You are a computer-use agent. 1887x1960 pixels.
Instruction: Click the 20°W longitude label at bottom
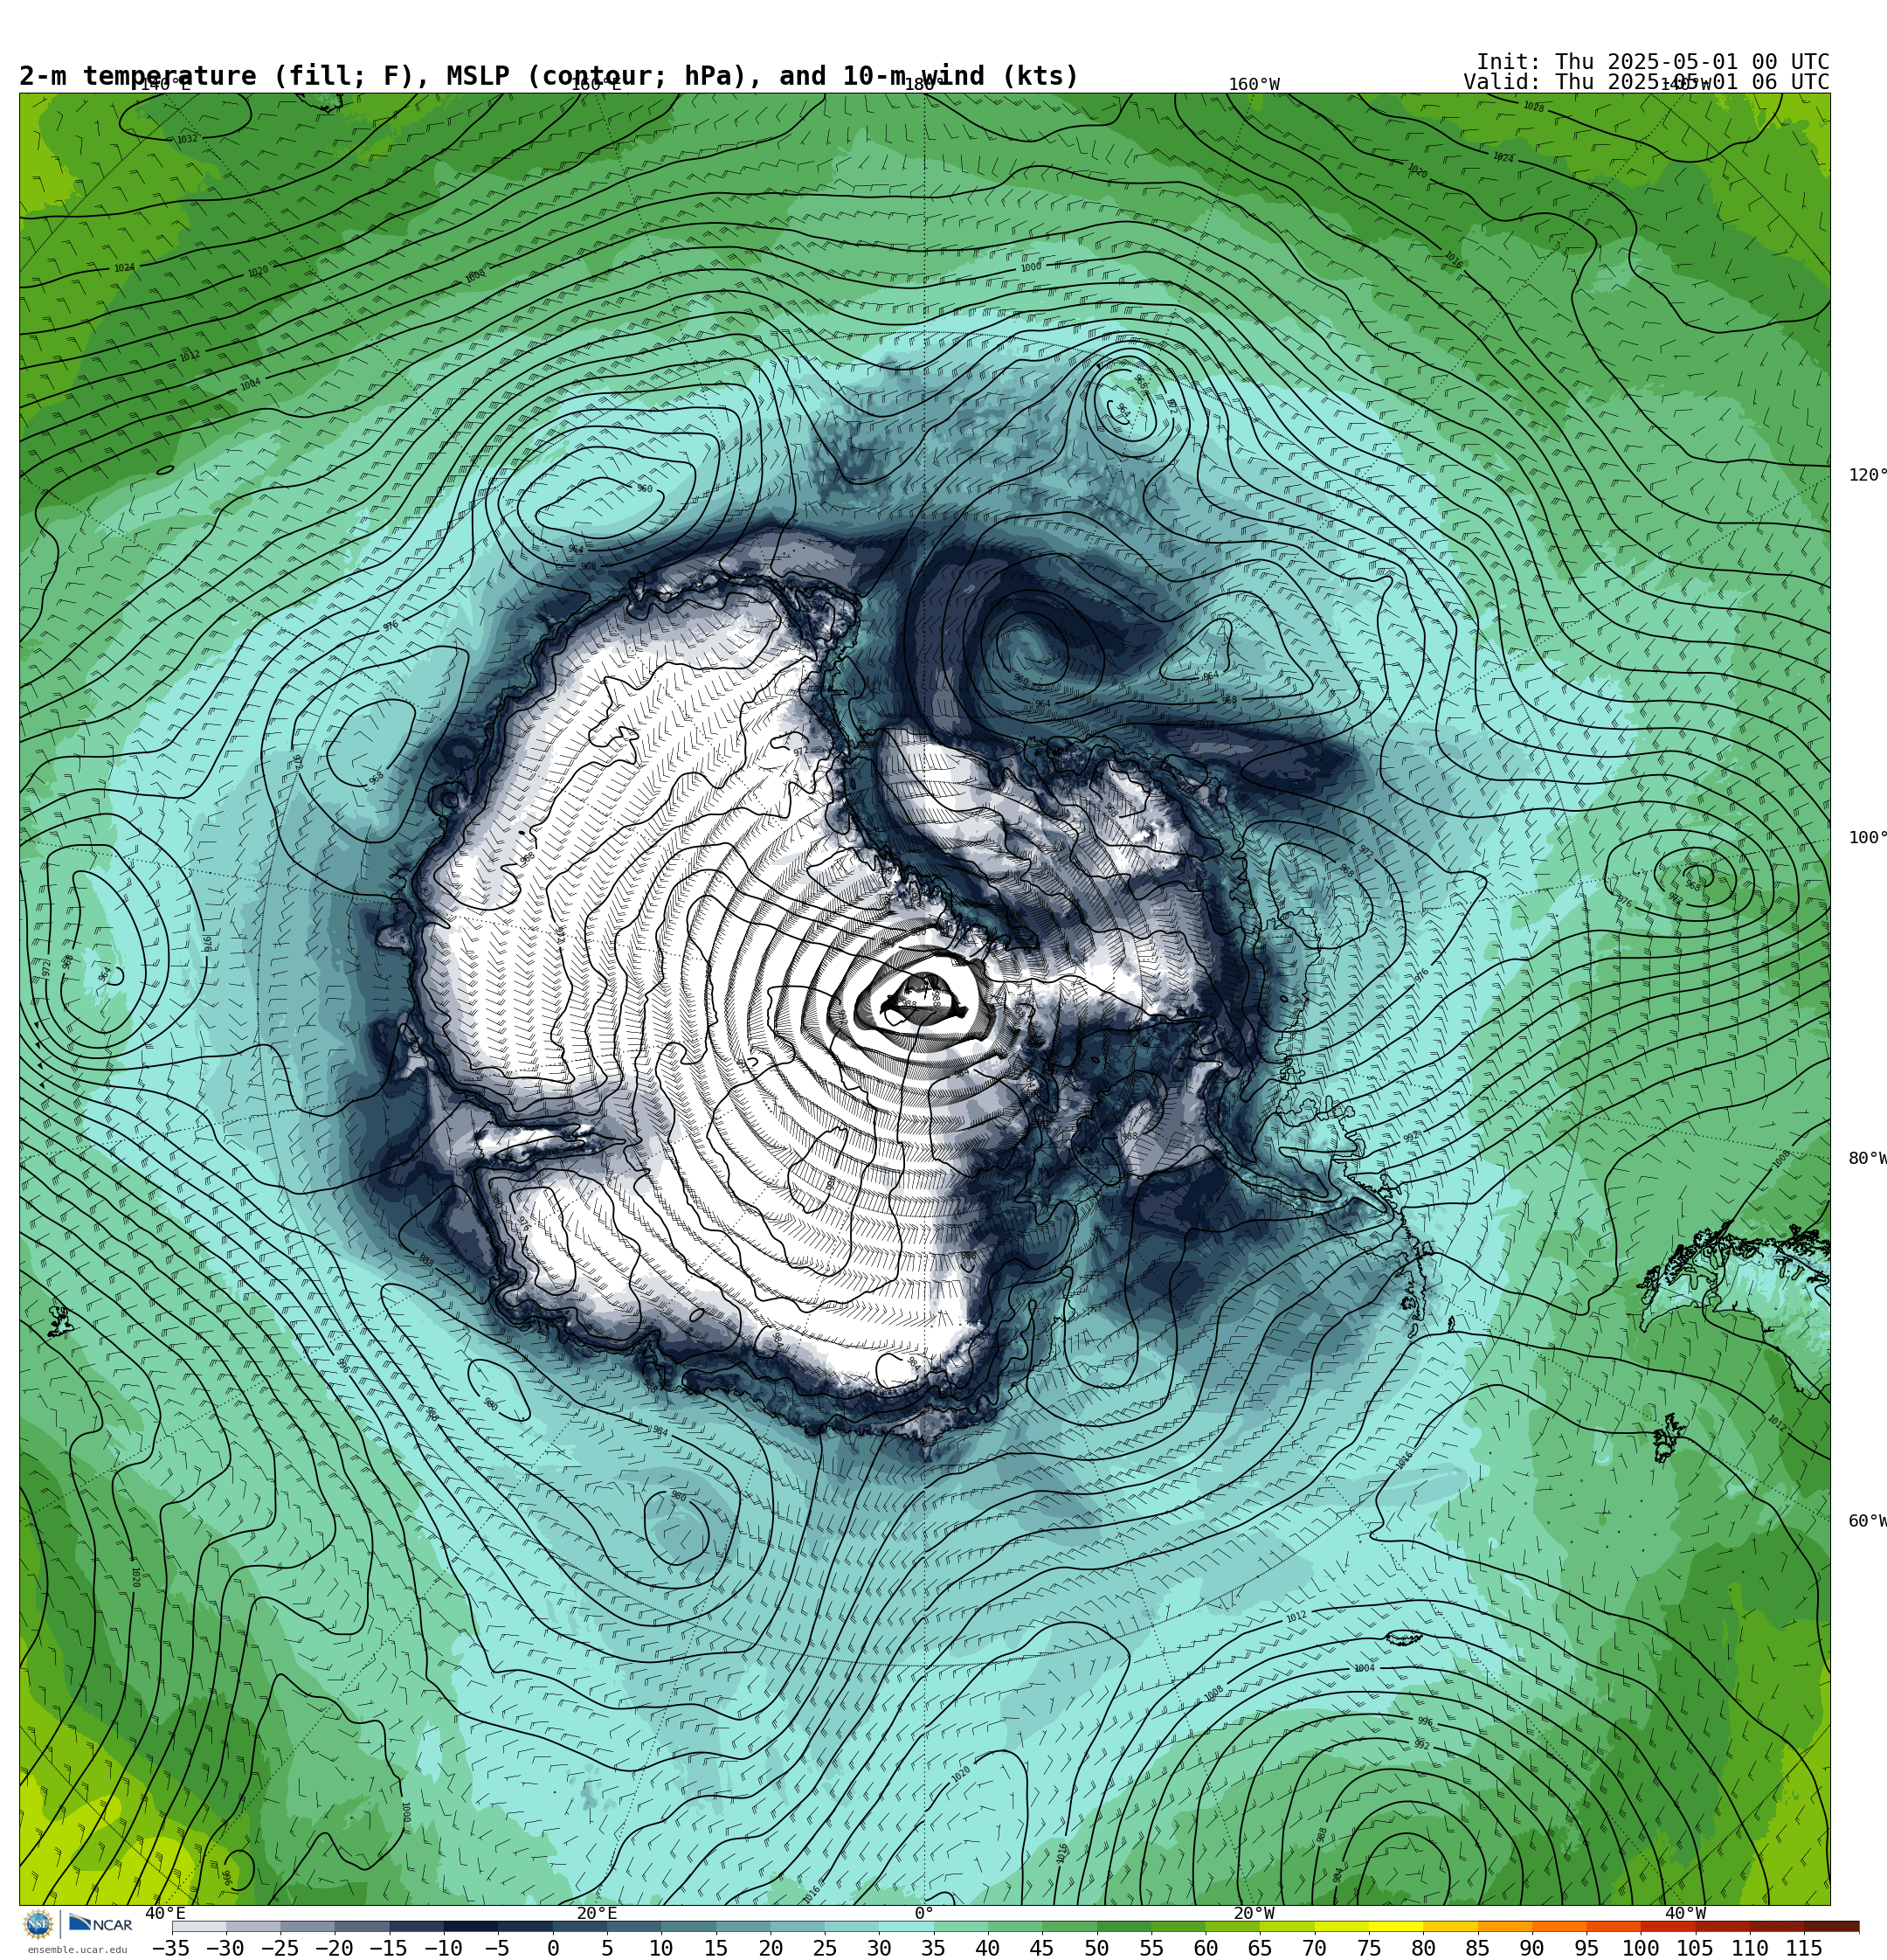point(1254,1913)
